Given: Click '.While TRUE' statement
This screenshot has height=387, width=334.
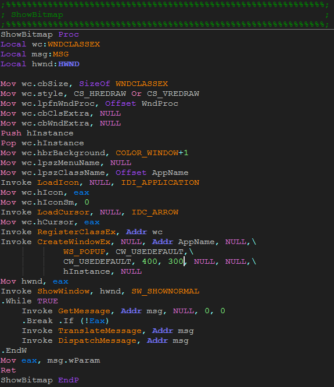Looking at the screenshot, I should [30, 301].
